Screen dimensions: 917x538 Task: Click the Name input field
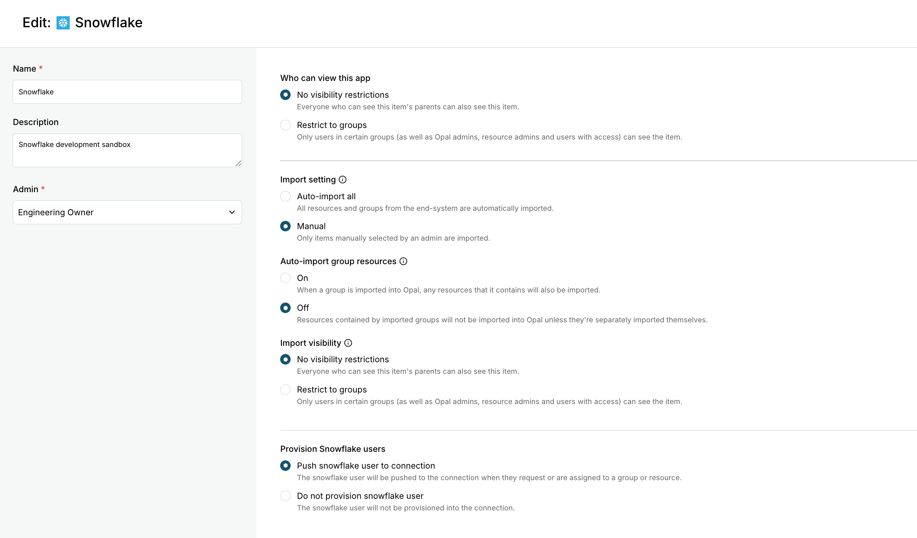point(127,92)
